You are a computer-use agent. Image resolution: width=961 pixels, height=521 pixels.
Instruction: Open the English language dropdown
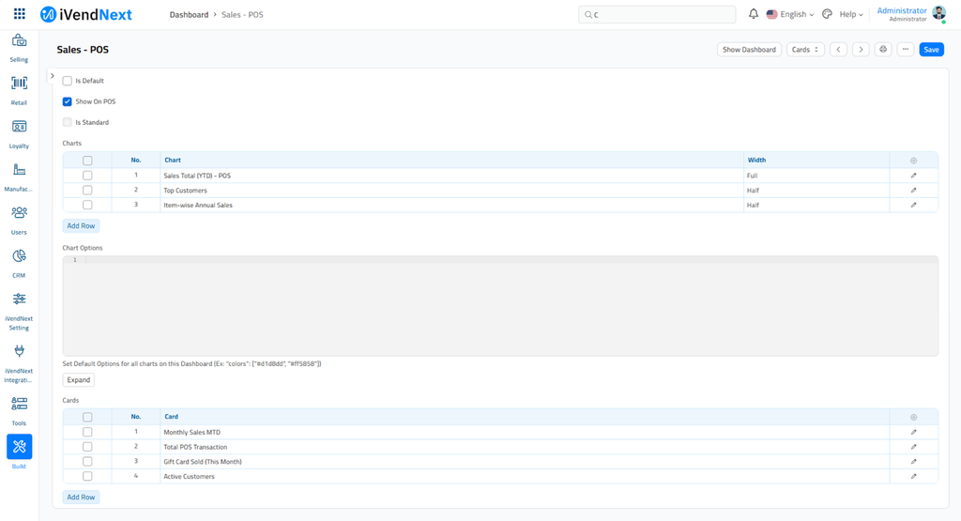click(790, 14)
